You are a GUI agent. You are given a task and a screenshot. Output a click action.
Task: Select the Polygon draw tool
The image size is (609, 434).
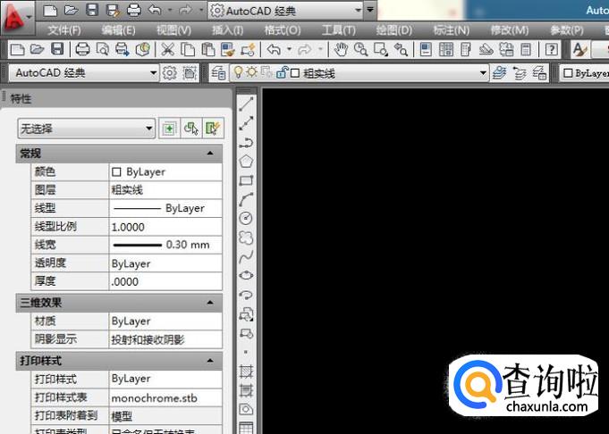(246, 162)
